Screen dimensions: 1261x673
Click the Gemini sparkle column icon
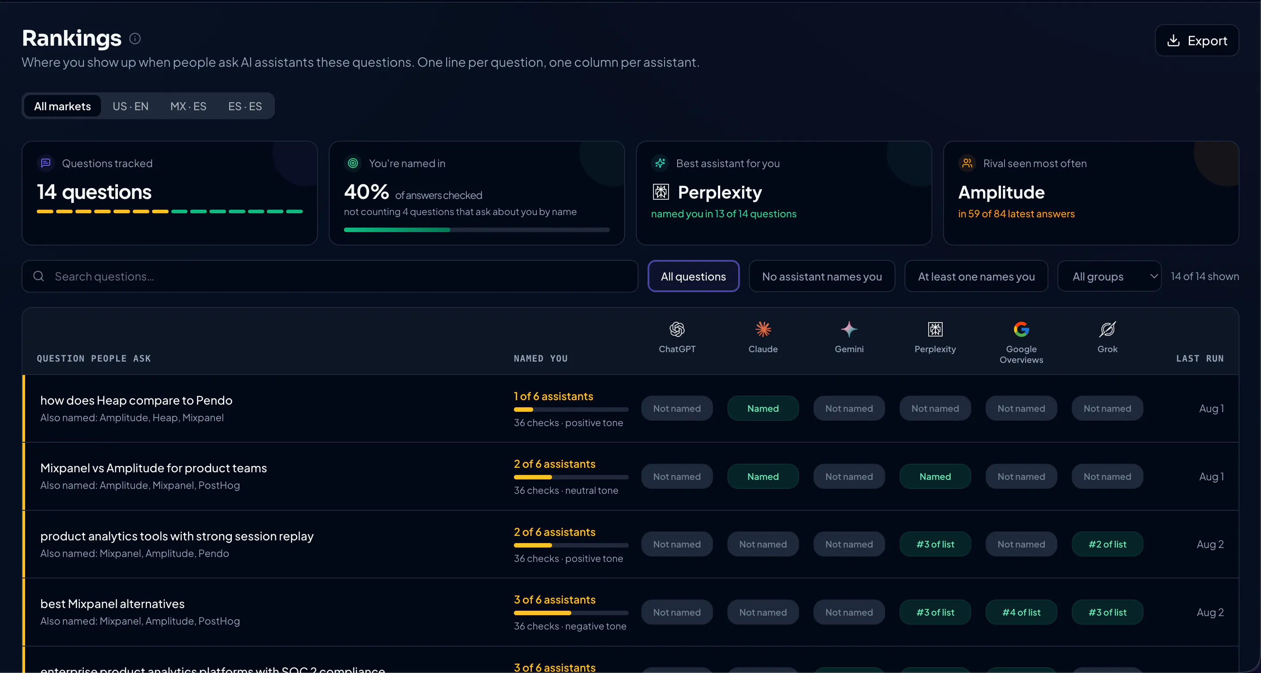[849, 329]
